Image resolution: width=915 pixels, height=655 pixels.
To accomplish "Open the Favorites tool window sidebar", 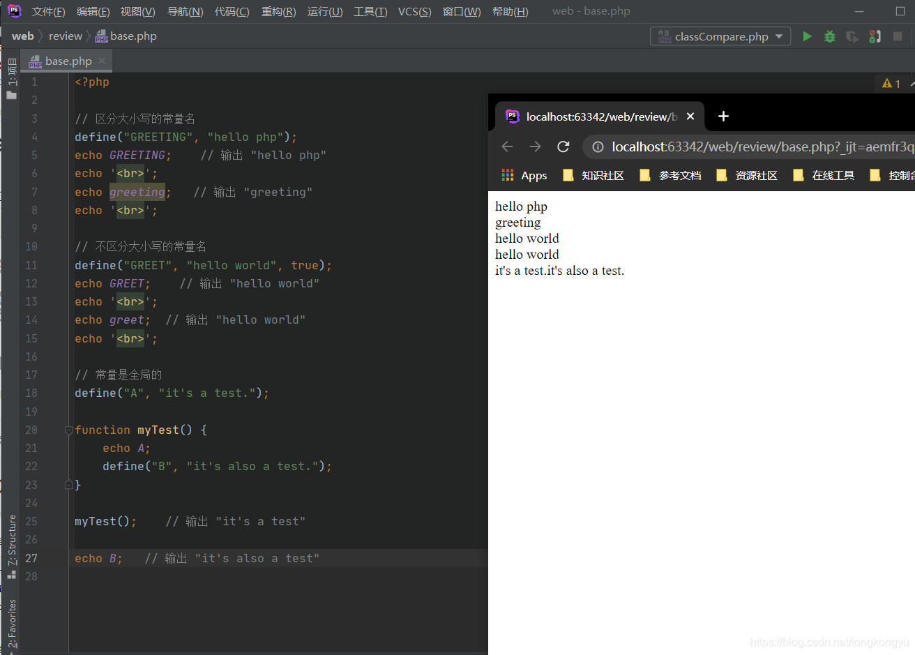I will (11, 624).
